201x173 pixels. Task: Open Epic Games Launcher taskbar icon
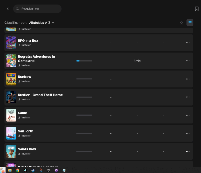48,170
